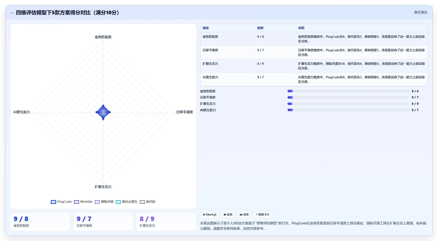
Task: Click the 扩展生态力 progress bar
Action: (x=348, y=104)
